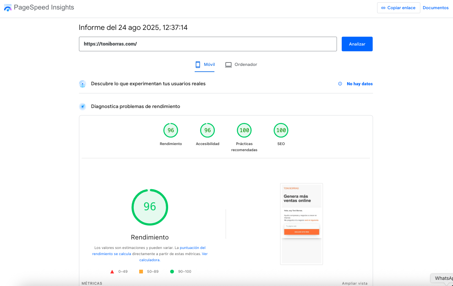Click the Prácticas recomendadas label

[244, 147]
